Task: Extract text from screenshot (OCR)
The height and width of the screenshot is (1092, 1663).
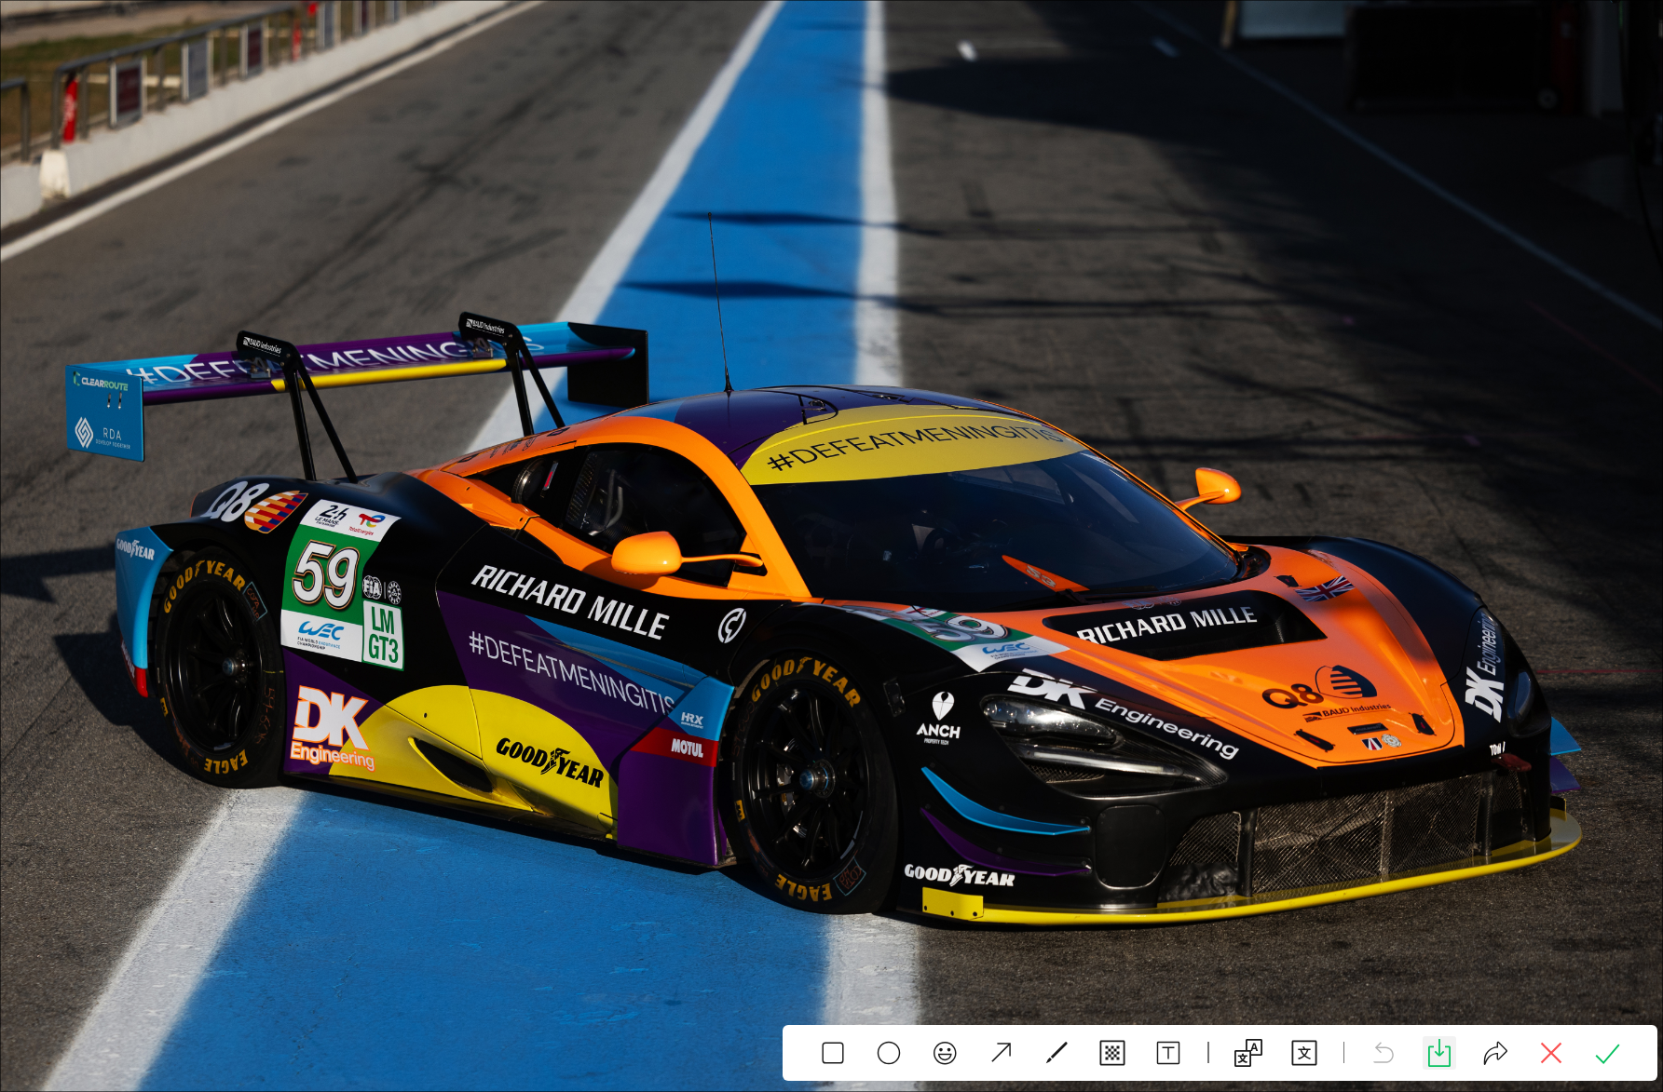Action: pos(1304,1053)
